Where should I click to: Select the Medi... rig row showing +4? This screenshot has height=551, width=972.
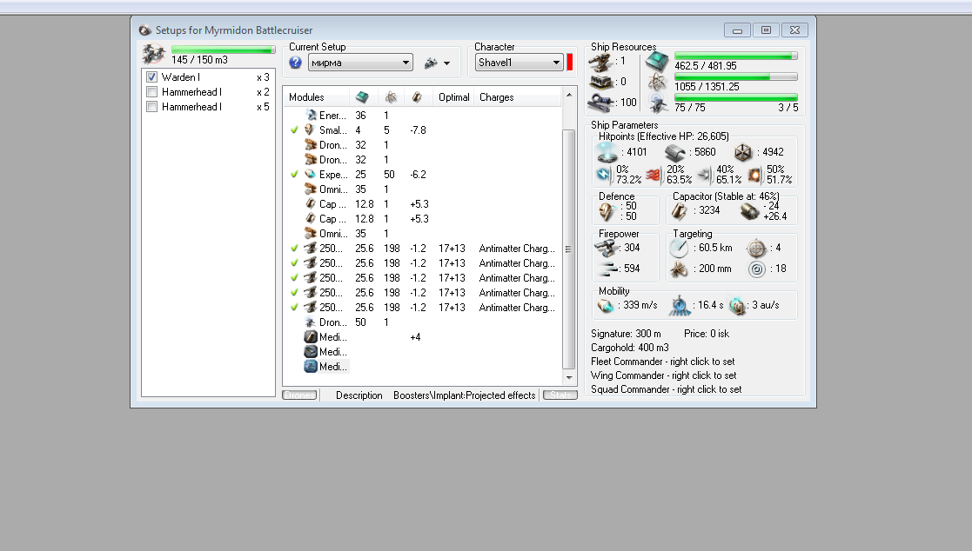(424, 337)
